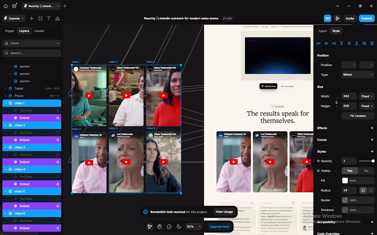Select the comment tool

[x=169, y=226]
